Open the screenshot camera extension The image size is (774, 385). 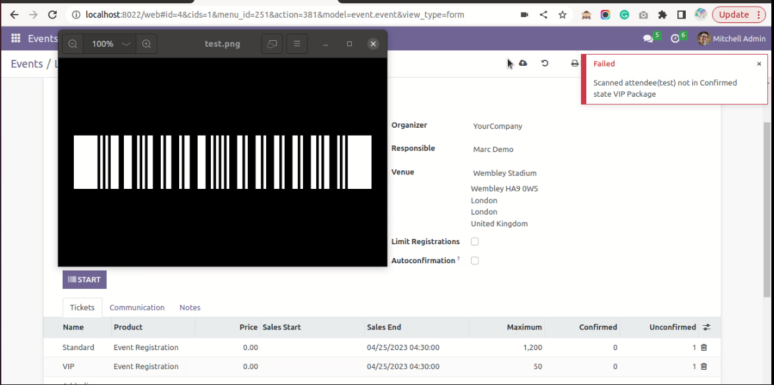[643, 14]
